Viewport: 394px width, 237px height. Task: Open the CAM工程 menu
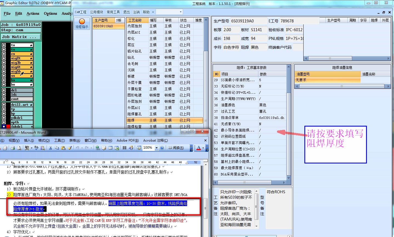pyautogui.click(x=81, y=12)
